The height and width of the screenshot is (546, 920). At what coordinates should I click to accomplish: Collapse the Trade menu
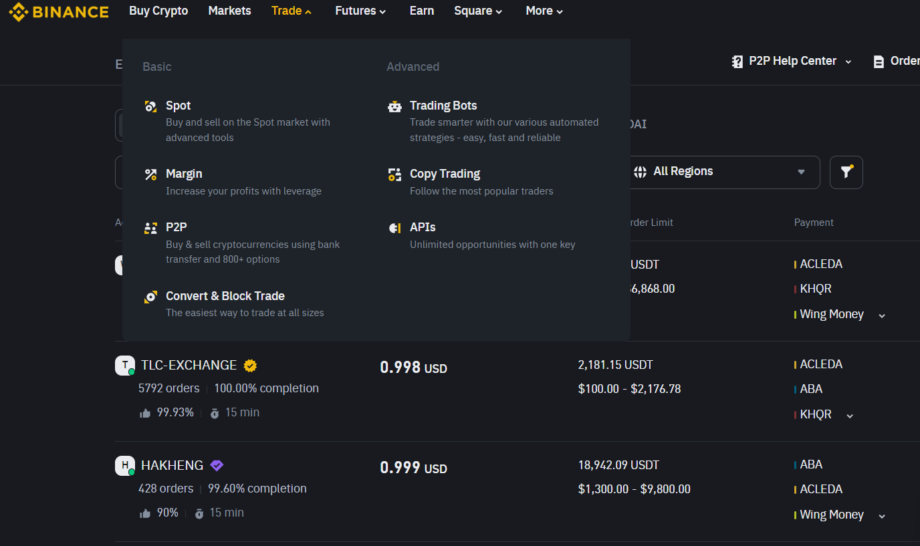(x=292, y=11)
